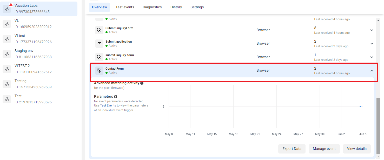This screenshot has height=160, width=384.
Task: Click the submit-inquiry-form tag icon
Action: [x=99, y=57]
